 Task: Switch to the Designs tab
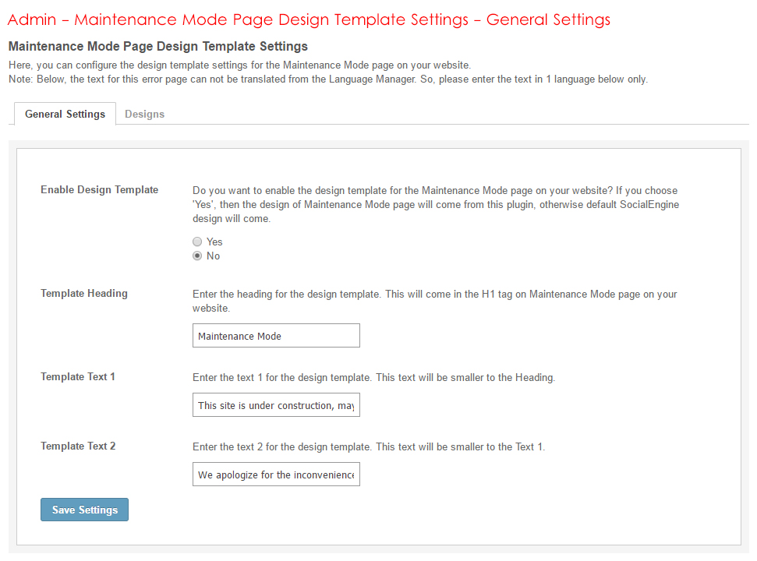(144, 114)
